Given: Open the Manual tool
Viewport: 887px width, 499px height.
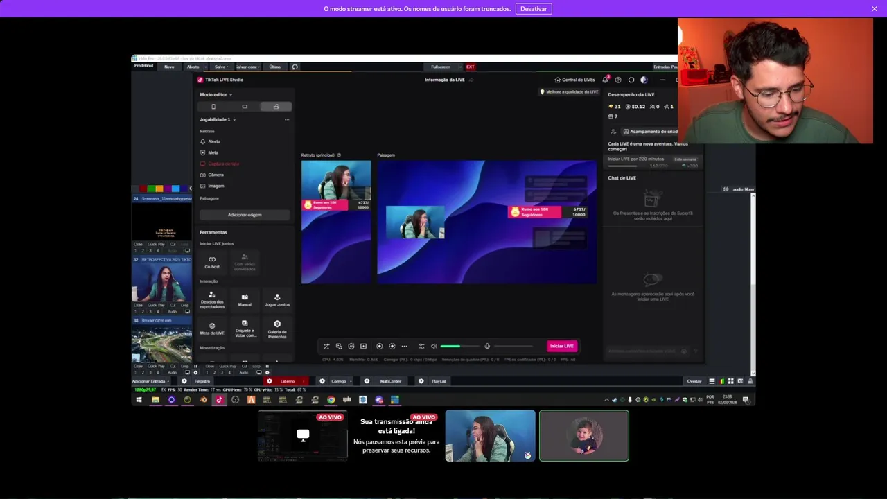Looking at the screenshot, I should [x=245, y=299].
